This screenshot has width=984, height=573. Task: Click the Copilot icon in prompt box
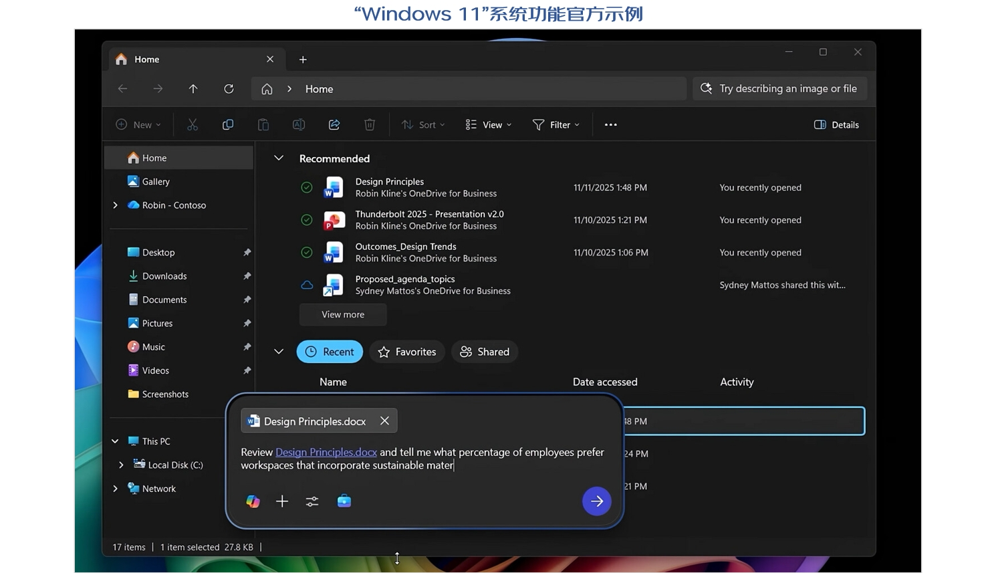(253, 501)
